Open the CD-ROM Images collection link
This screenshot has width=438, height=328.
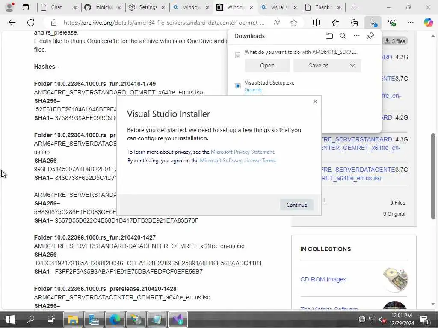323,279
